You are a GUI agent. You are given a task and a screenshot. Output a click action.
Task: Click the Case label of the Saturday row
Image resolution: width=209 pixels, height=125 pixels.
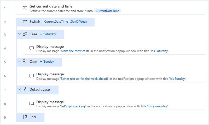[33, 34]
